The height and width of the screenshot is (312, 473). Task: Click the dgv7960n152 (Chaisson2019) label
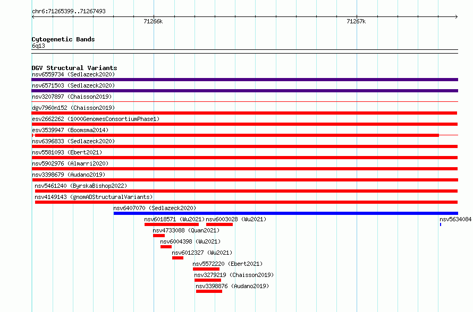click(73, 108)
